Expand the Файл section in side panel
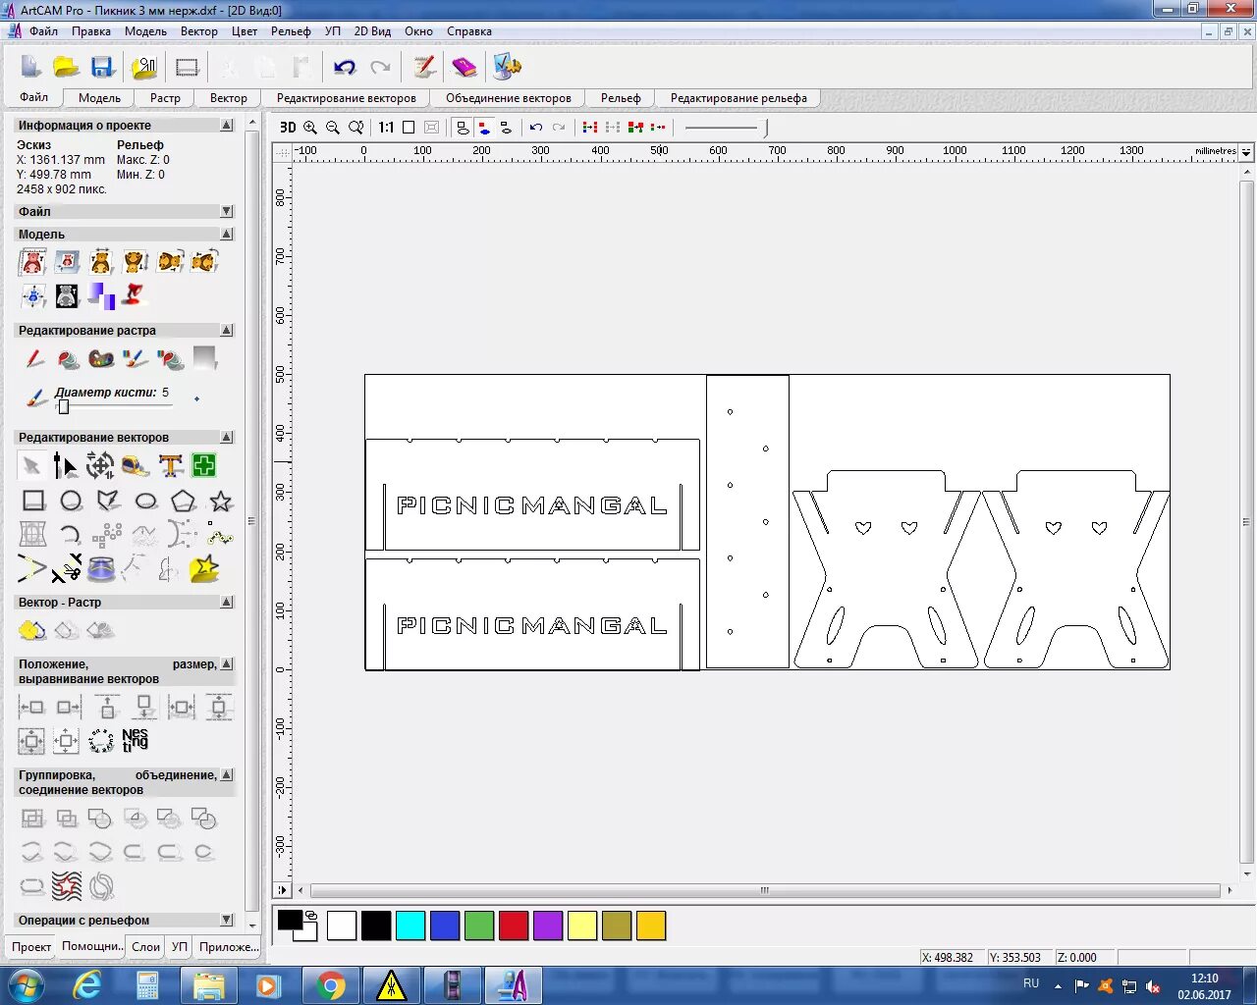Screen dimensions: 1257x1005 tap(227, 211)
